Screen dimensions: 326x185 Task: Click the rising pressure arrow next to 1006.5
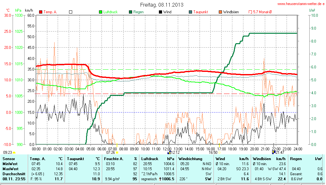(160, 179)
